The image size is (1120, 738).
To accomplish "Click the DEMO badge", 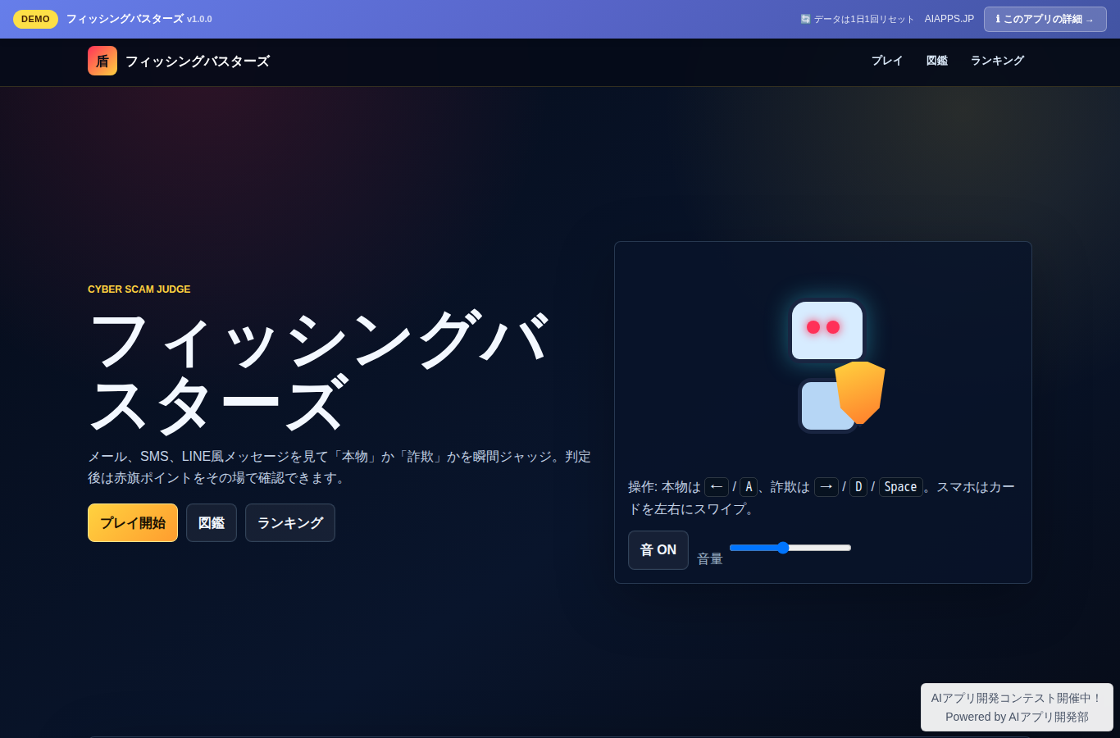I will pyautogui.click(x=35, y=19).
